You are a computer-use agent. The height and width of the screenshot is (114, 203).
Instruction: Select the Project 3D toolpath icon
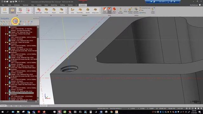(x=54, y=10)
